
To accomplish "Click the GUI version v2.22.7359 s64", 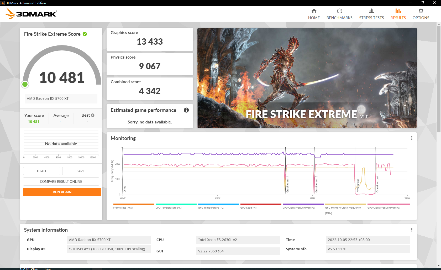I will pyautogui.click(x=238, y=251).
